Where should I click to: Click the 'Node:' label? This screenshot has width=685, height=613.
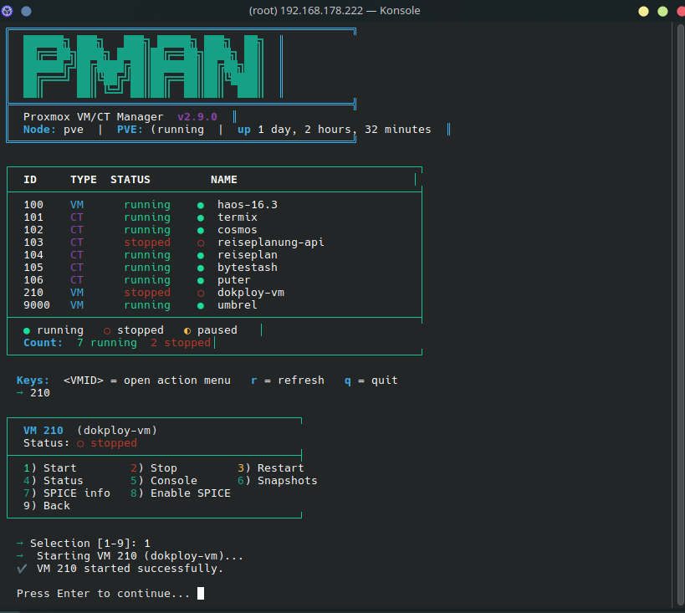40,130
